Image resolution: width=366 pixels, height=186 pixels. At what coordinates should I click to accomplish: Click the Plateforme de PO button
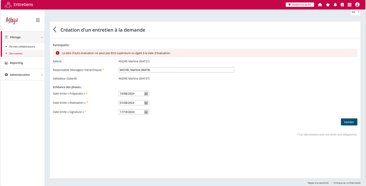(300, 5)
